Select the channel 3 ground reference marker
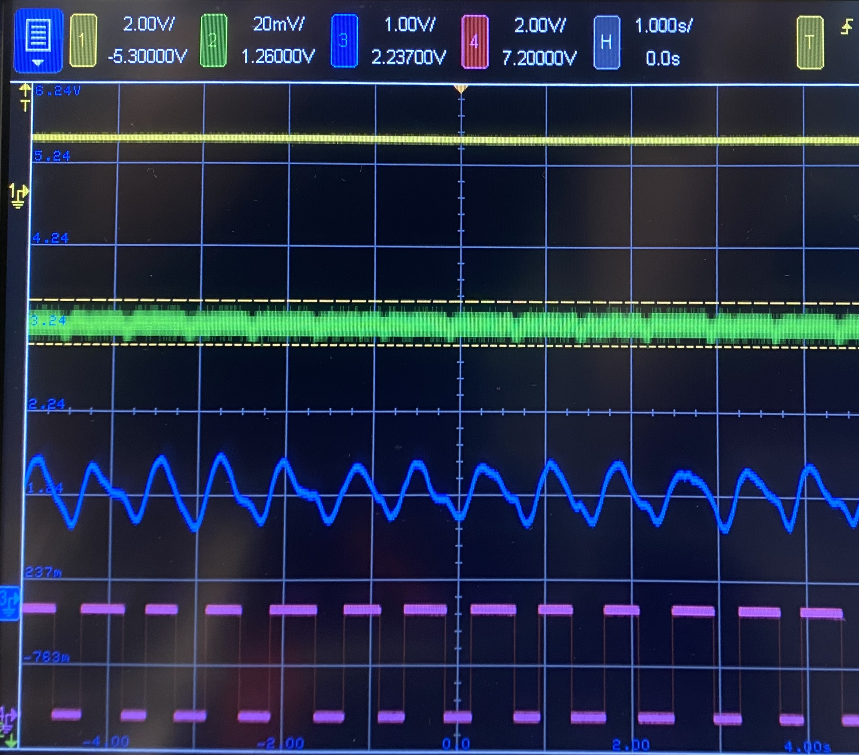Image resolution: width=859 pixels, height=755 pixels. (x=9, y=603)
